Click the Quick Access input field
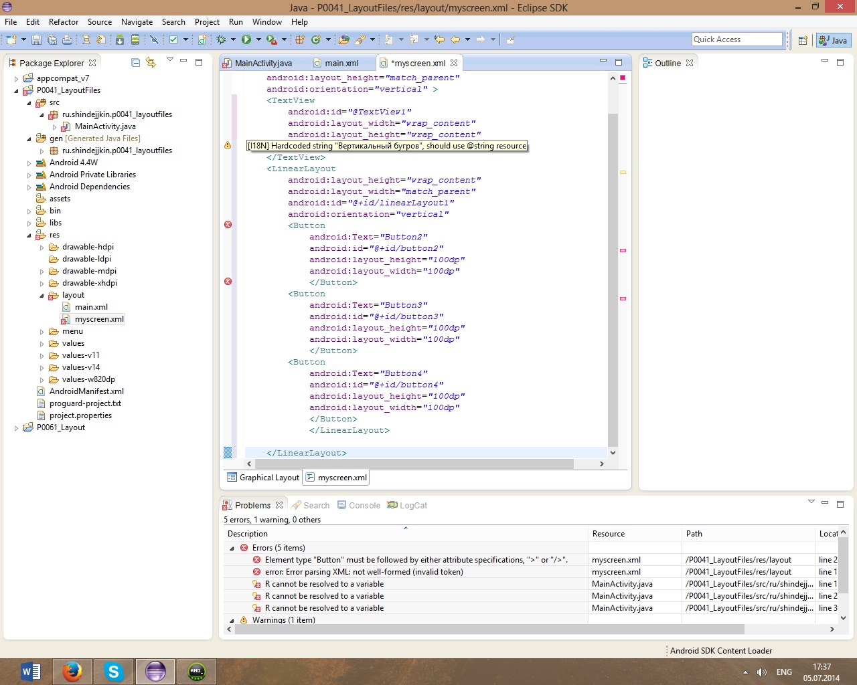857x685 pixels. click(736, 39)
